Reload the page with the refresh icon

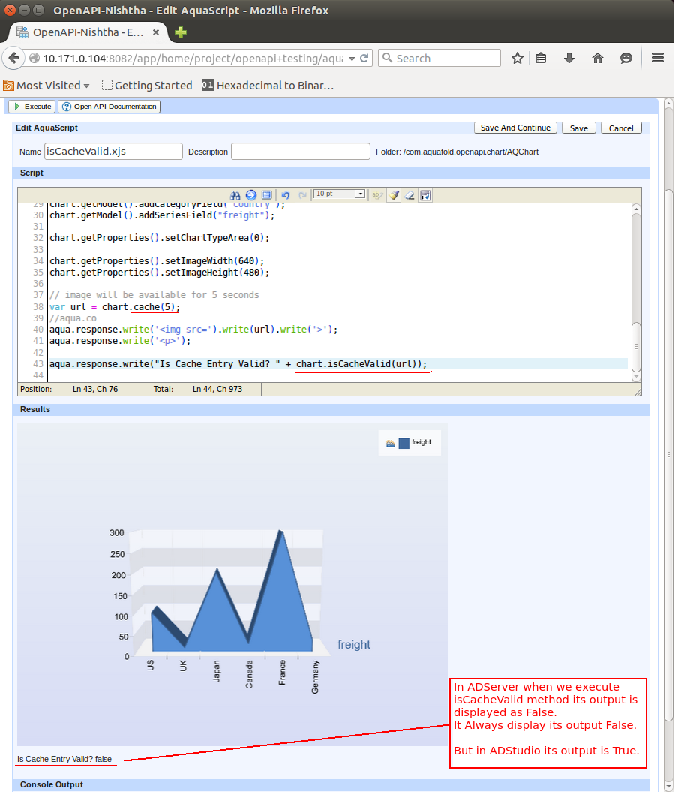(364, 58)
